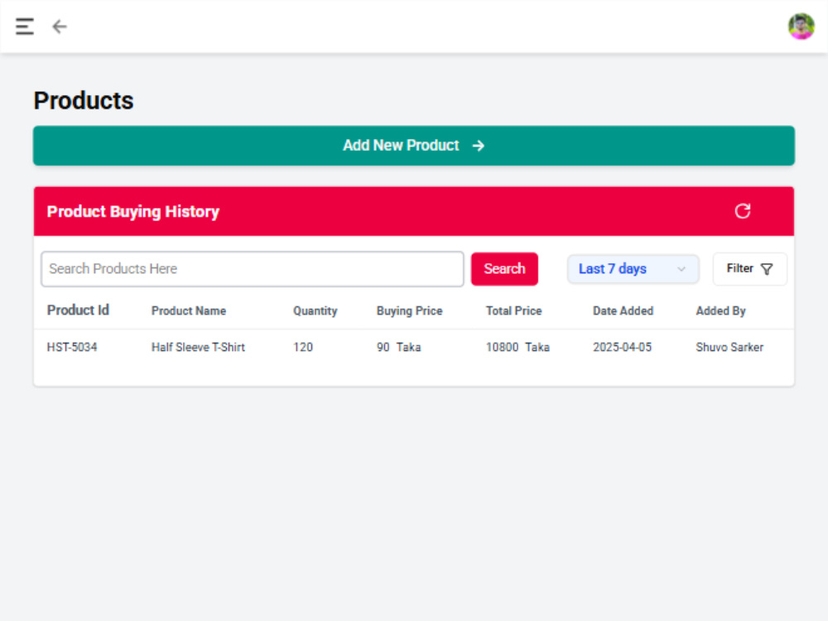Click the Products page heading
Screen dimensions: 828x621
[84, 101]
